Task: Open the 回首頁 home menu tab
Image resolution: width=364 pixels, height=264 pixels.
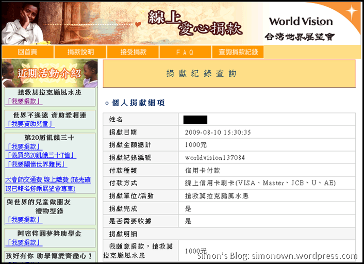Action: coord(28,52)
